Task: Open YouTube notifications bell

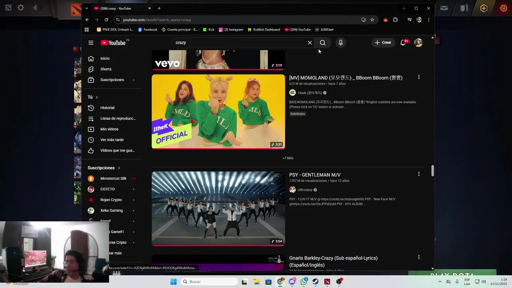Action: [x=403, y=43]
